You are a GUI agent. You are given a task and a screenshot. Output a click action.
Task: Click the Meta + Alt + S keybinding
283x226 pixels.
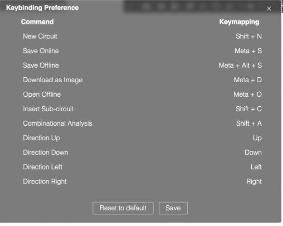click(240, 65)
